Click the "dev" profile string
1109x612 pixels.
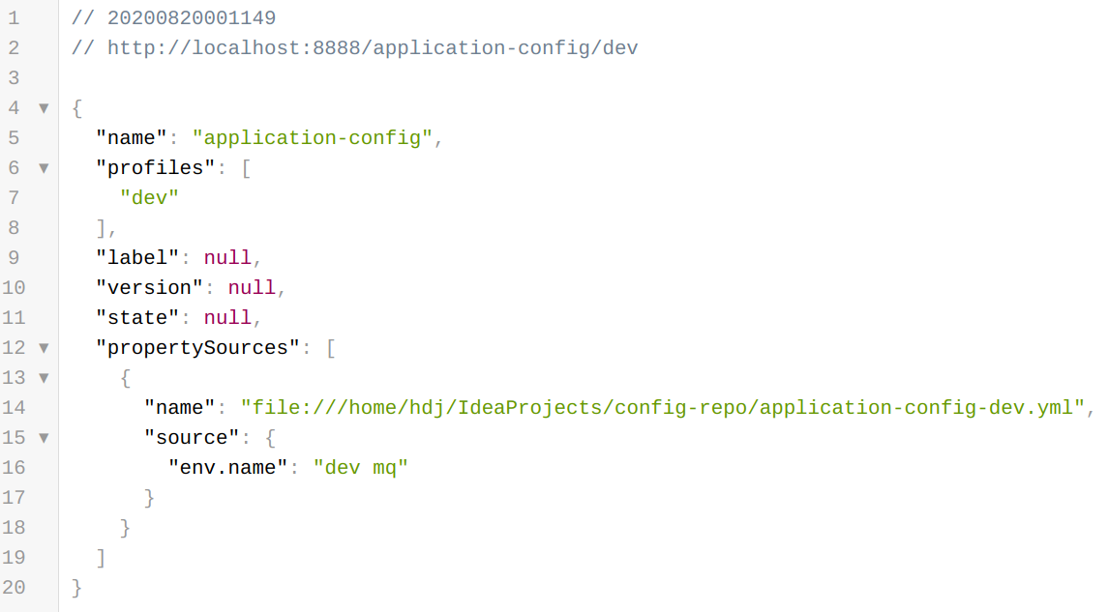(x=149, y=198)
